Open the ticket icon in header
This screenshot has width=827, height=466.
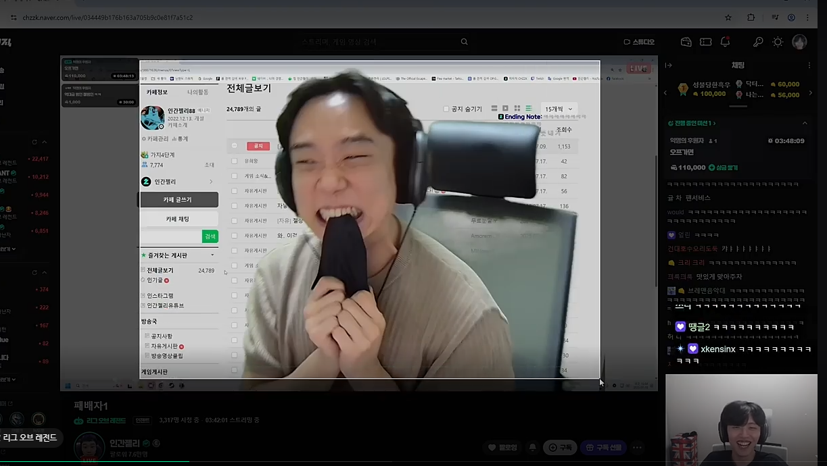pos(706,42)
